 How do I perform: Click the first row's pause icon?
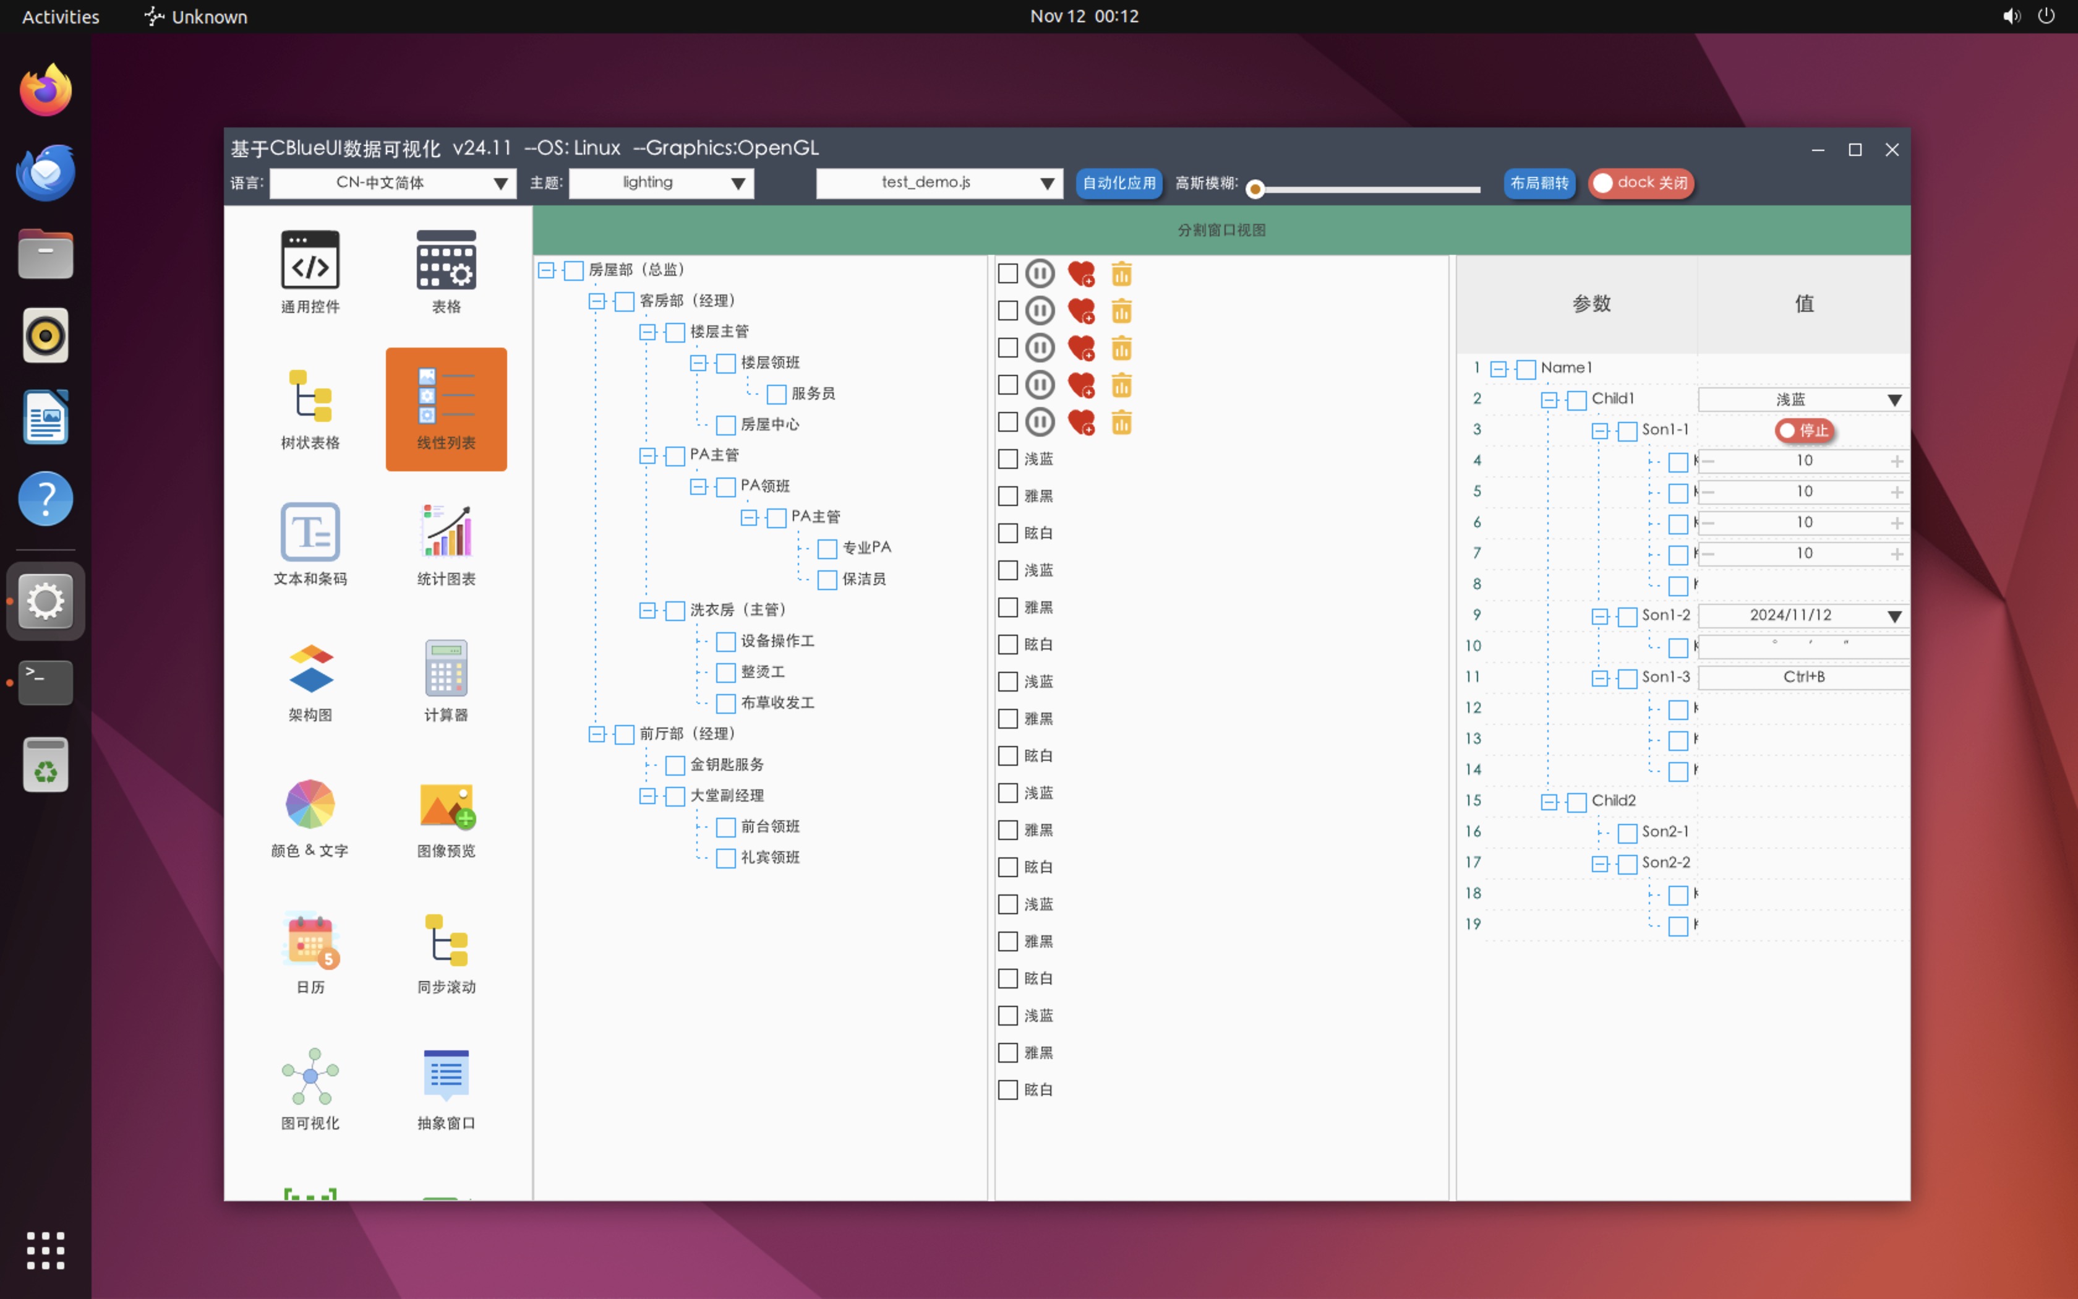1040,274
